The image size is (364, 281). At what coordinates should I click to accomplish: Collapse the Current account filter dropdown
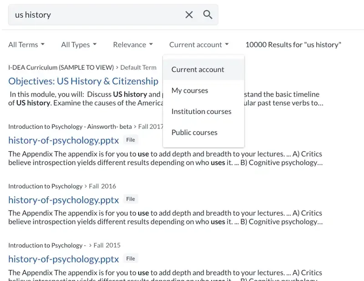[x=198, y=44]
